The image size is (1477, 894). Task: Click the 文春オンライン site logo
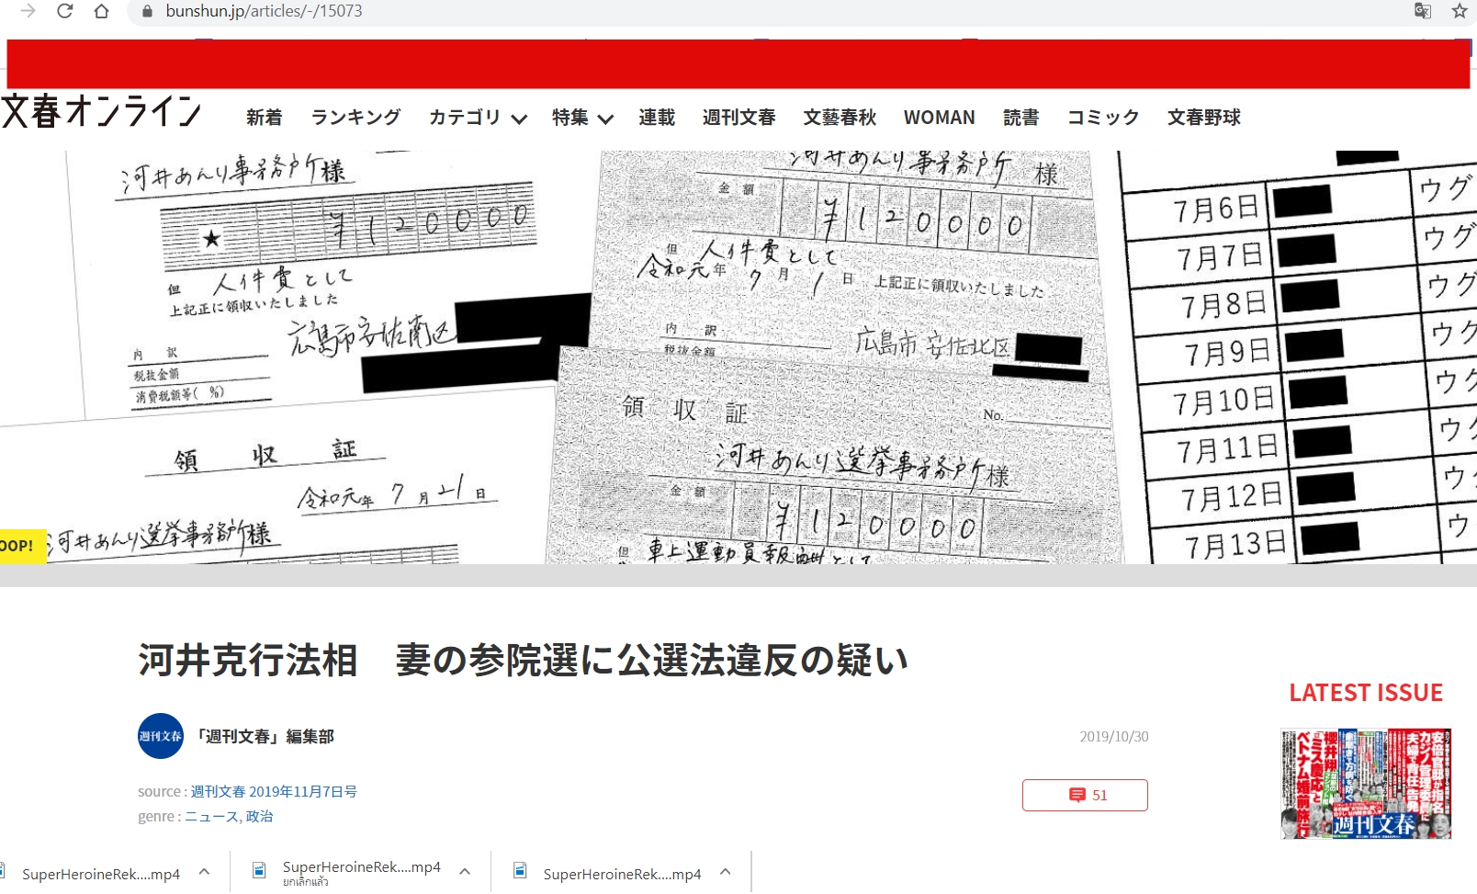101,111
